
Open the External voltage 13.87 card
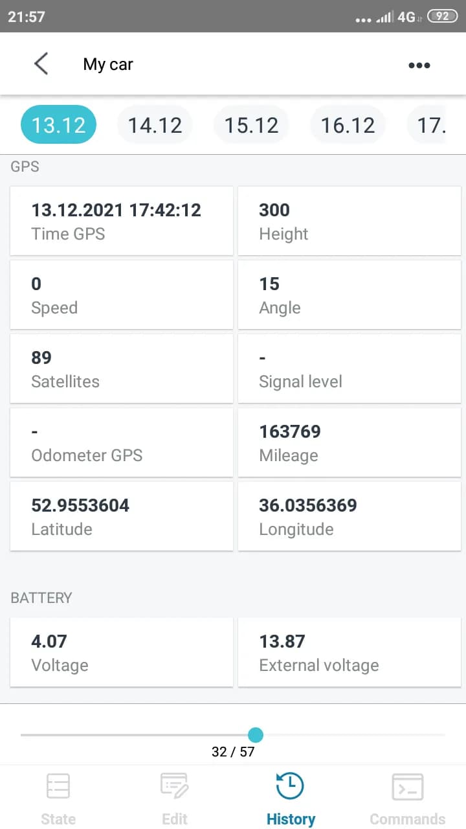pyautogui.click(x=349, y=652)
